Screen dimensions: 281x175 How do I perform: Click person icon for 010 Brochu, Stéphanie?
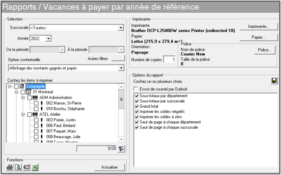coord(42,109)
